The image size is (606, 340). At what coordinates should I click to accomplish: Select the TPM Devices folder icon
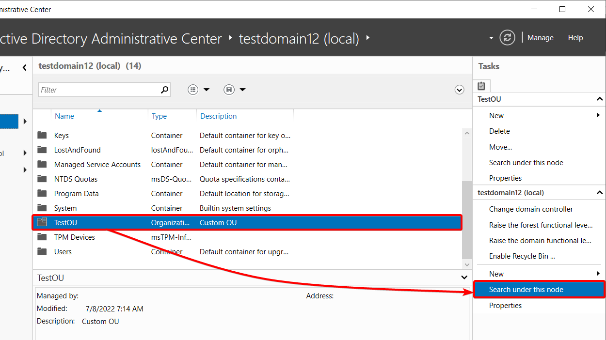coord(42,237)
